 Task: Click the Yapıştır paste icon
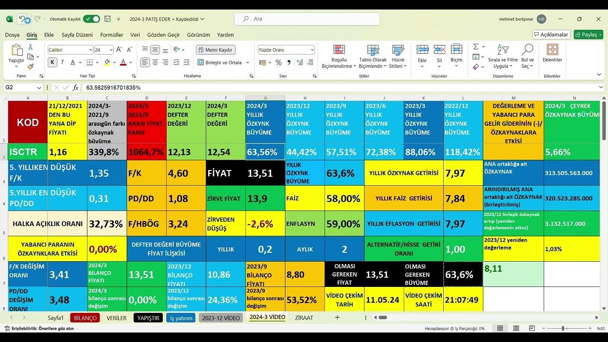click(16, 50)
